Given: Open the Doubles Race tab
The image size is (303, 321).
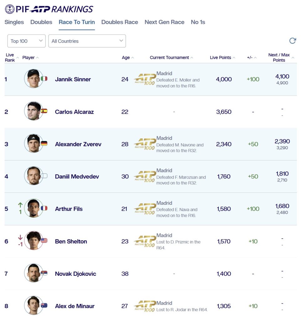Looking at the screenshot, I should [x=120, y=22].
